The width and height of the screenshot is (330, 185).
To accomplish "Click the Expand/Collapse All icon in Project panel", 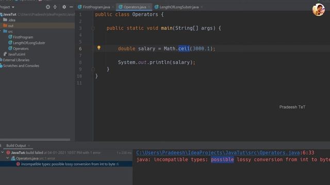I will click(55, 7).
